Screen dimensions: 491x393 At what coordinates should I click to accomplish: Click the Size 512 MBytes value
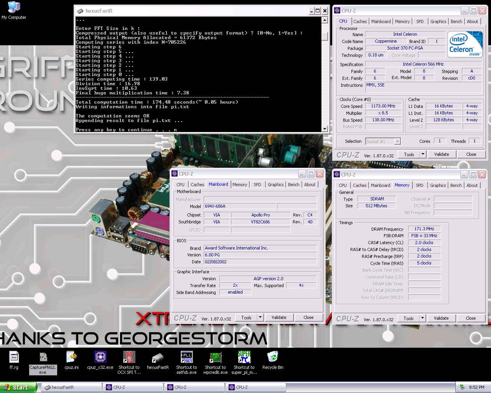tap(376, 206)
